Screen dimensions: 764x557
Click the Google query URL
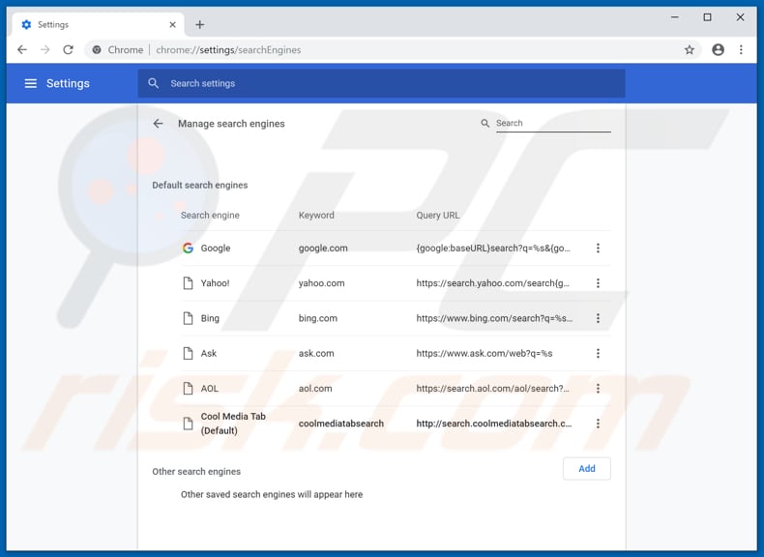[493, 249]
